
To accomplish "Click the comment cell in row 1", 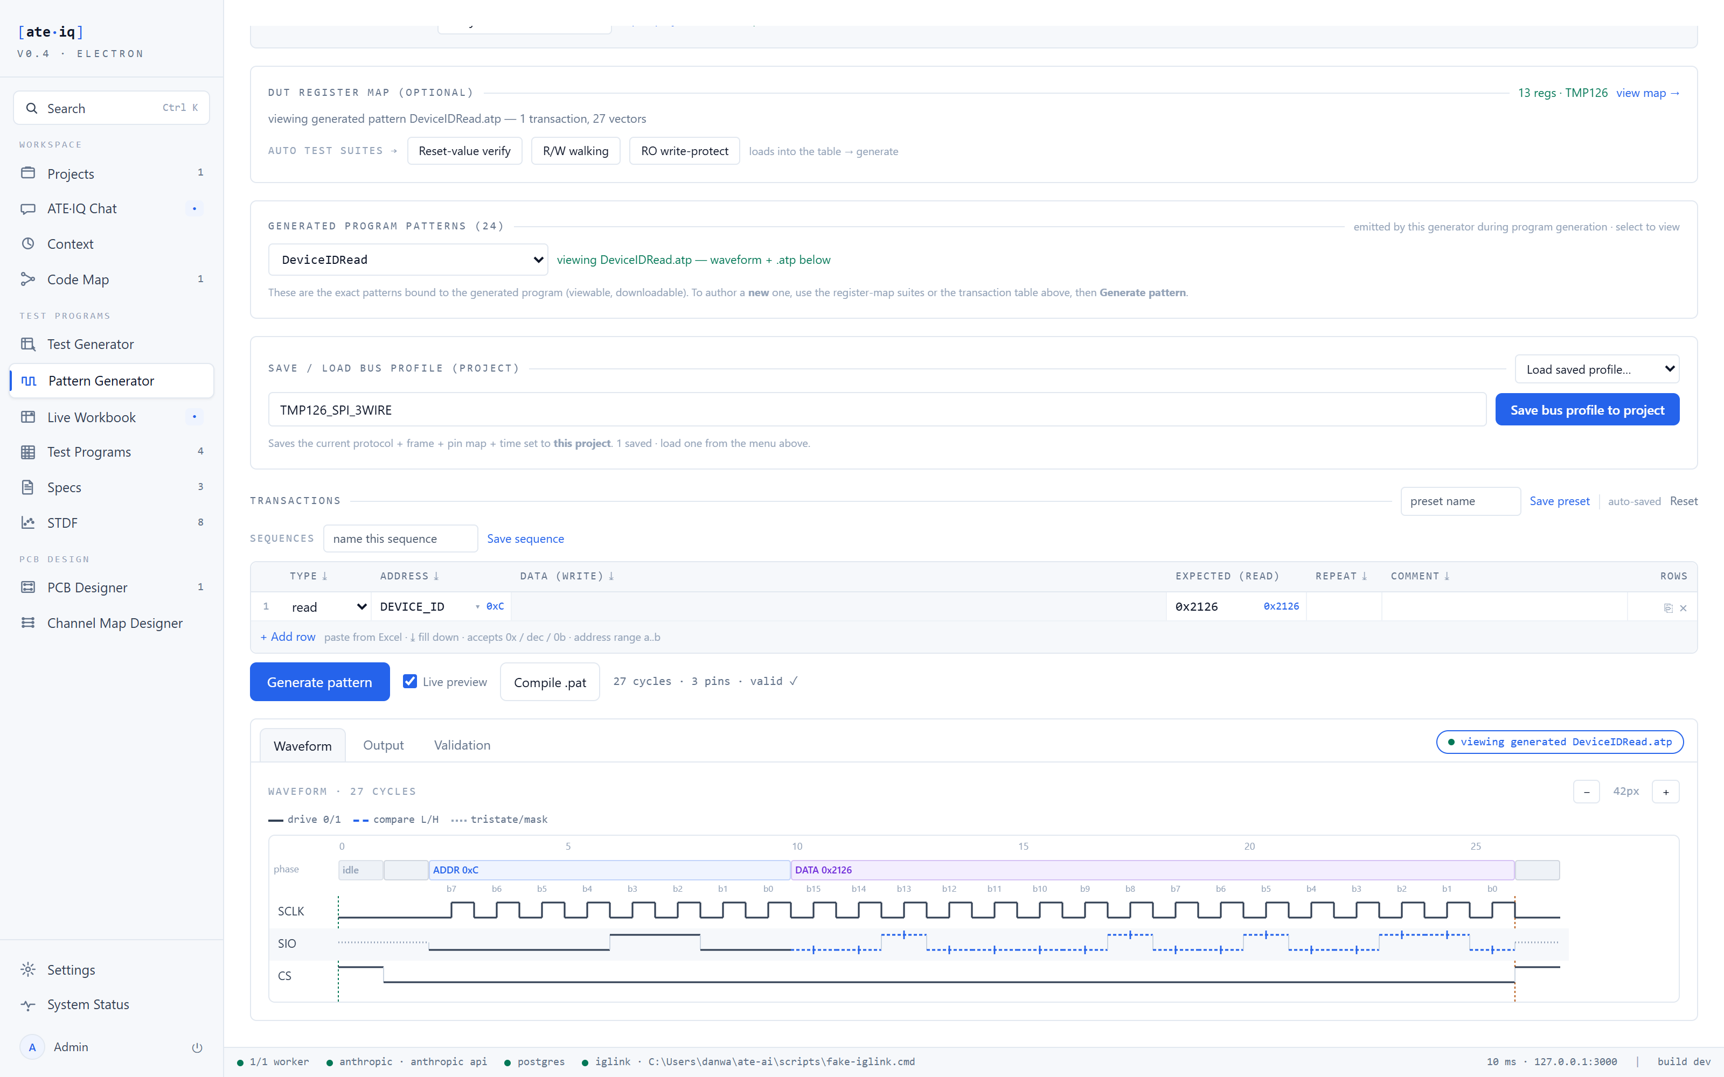I will click(x=1504, y=607).
